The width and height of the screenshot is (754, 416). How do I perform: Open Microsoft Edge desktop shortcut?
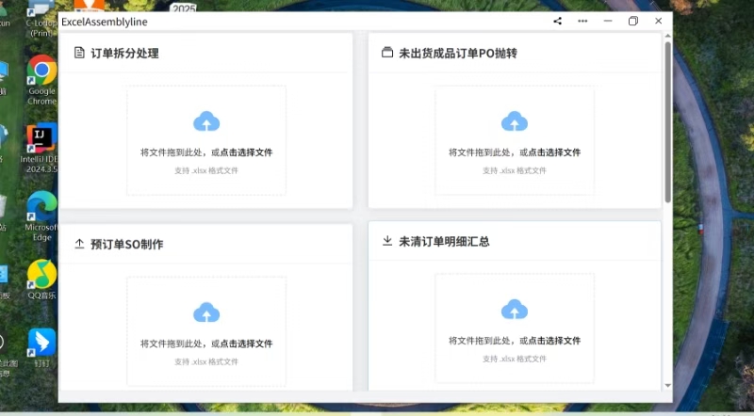(41, 216)
